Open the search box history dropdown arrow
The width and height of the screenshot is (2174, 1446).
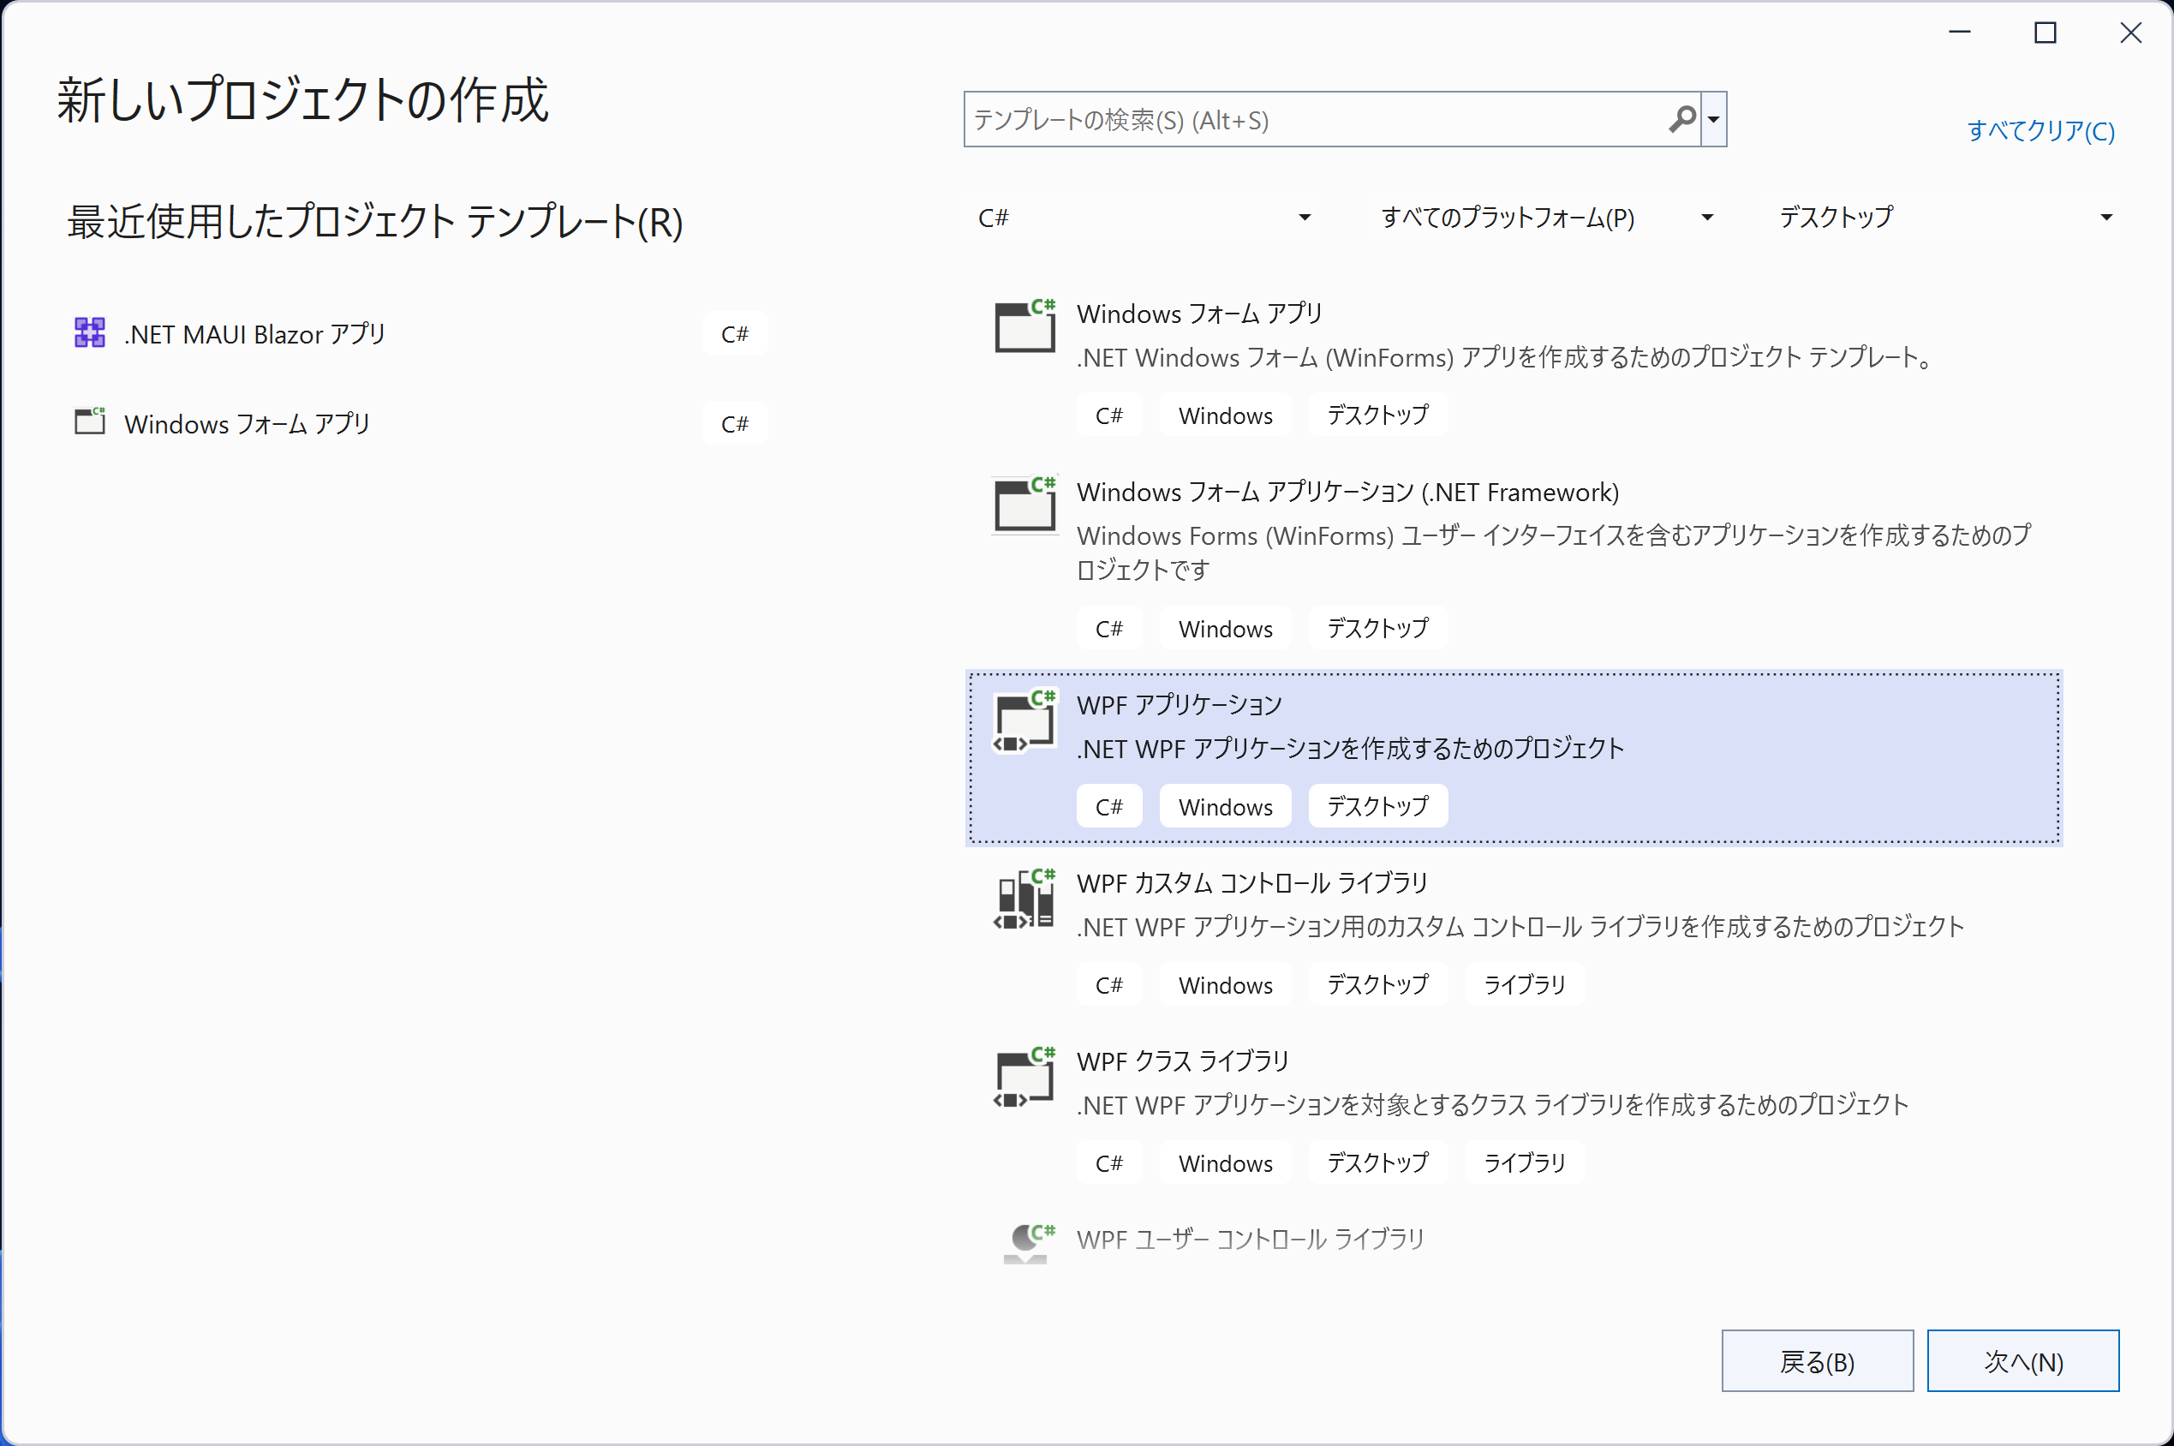(x=1714, y=119)
